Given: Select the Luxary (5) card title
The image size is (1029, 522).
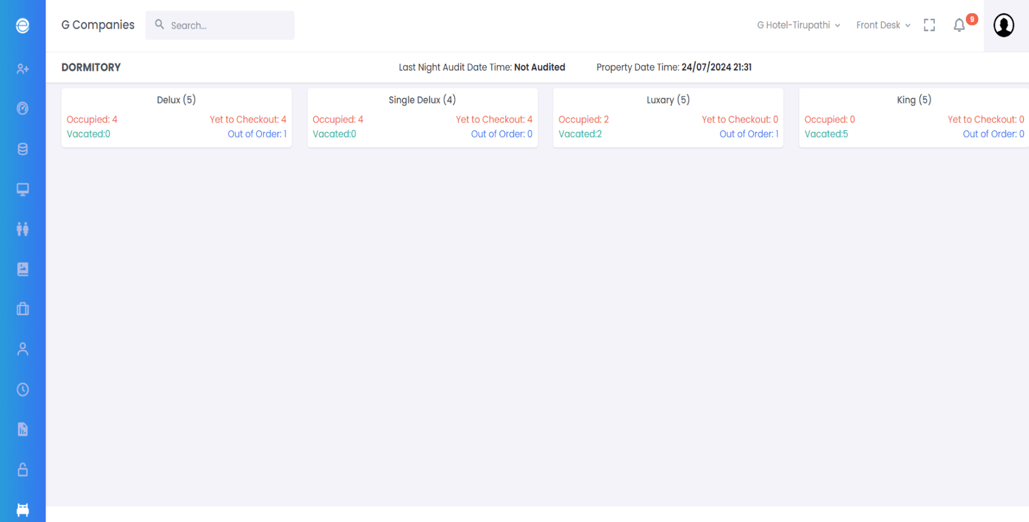Looking at the screenshot, I should [668, 100].
